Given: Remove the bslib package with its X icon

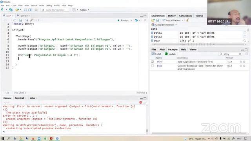Looking at the screenshot, I should (x=244, y=66).
